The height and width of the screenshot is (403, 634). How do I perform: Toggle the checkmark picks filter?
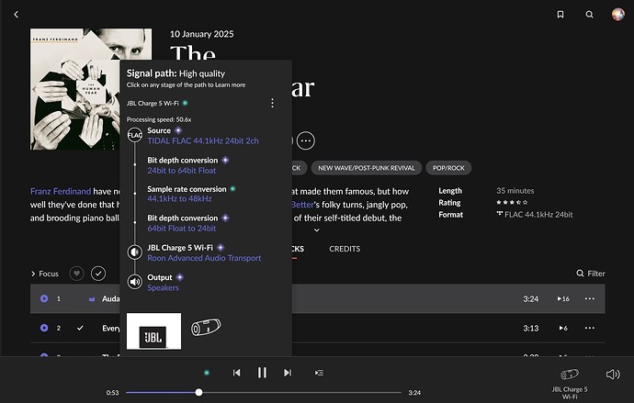point(98,274)
